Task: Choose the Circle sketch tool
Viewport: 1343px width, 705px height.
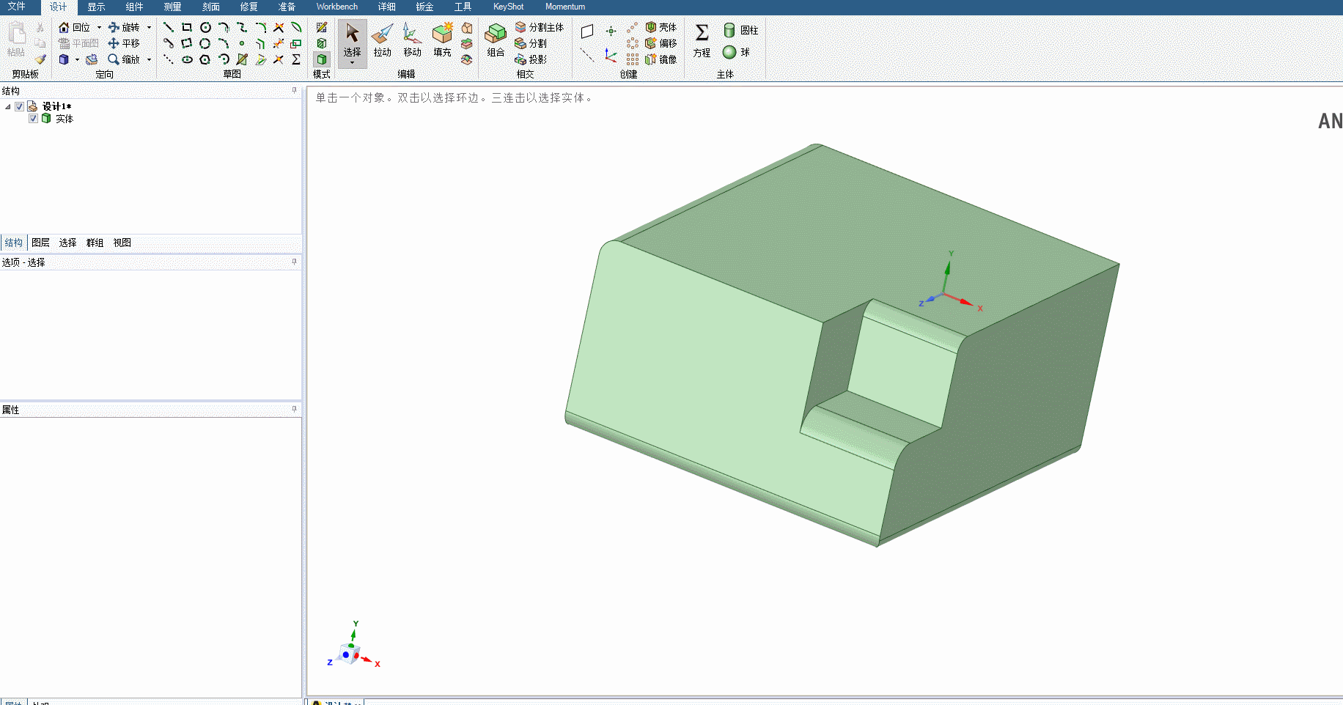Action: pos(205,28)
